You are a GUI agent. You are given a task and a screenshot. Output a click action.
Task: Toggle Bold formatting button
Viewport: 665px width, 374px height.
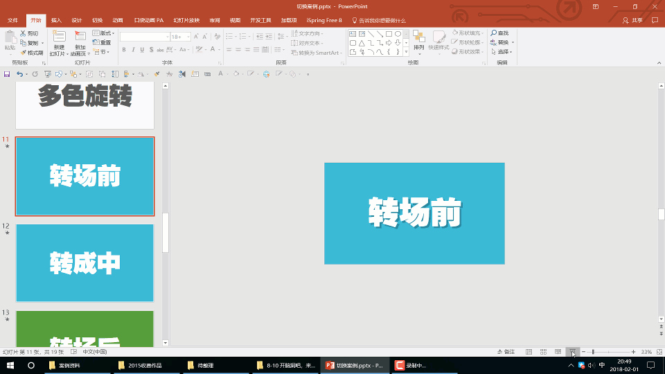[x=124, y=50]
